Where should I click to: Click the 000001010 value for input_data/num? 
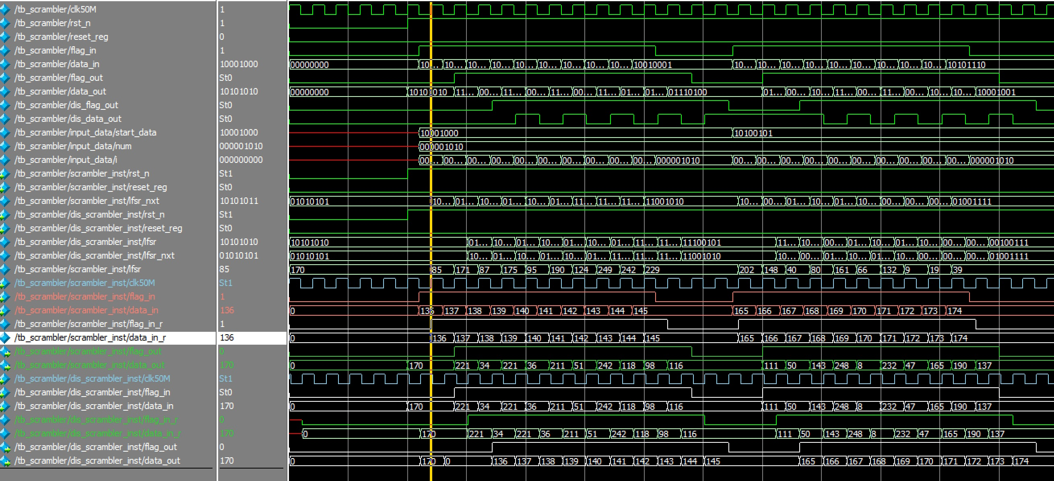pyautogui.click(x=241, y=146)
